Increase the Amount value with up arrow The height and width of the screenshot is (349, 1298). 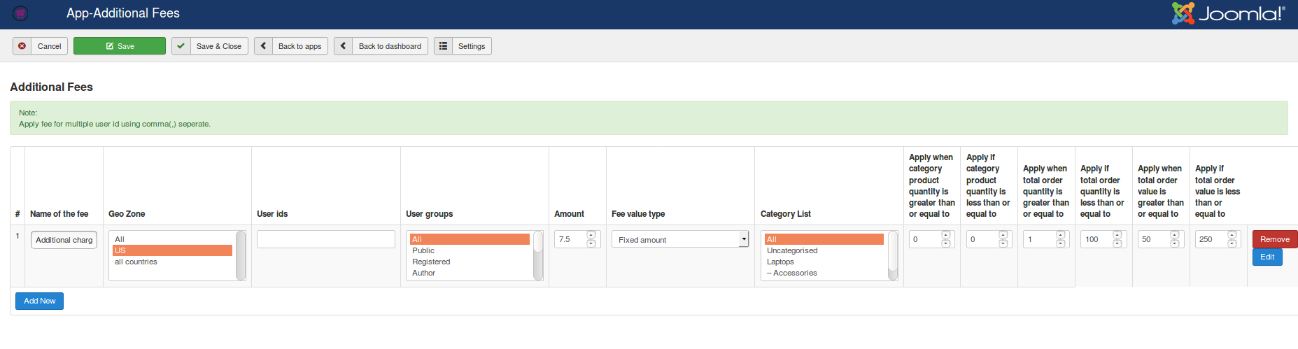click(591, 236)
